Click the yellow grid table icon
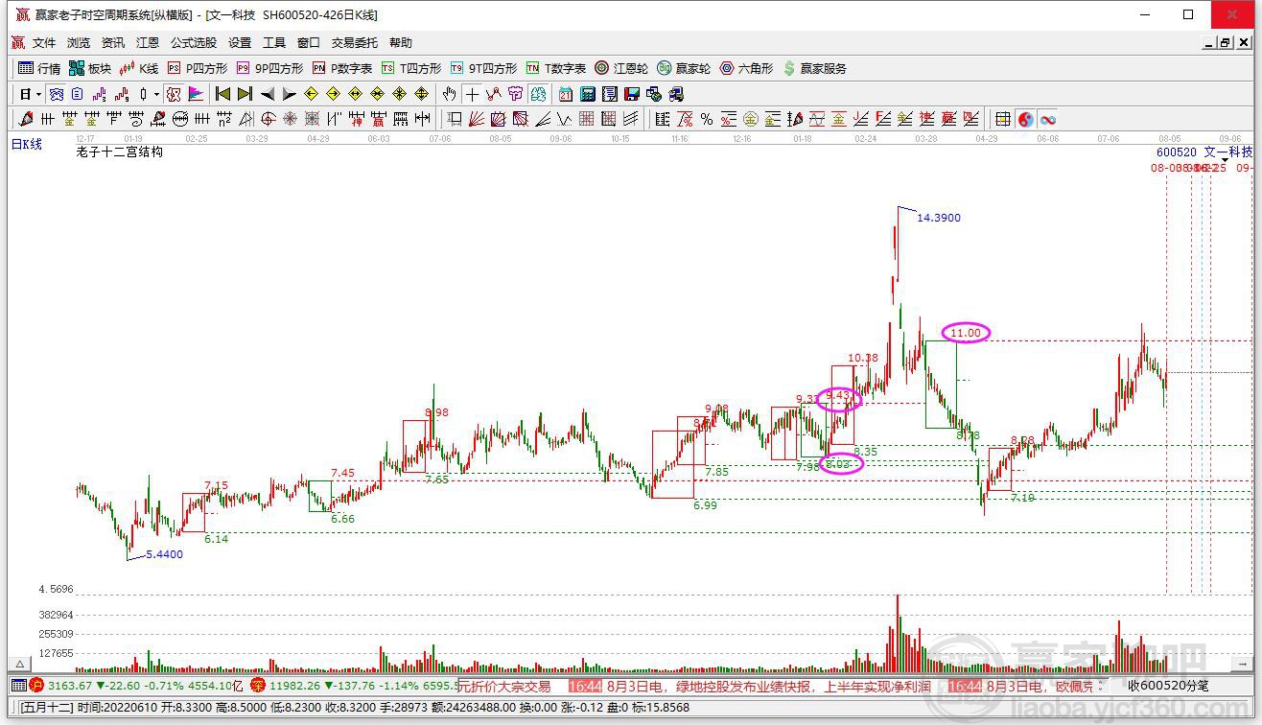The width and height of the screenshot is (1262, 725). (x=1003, y=119)
